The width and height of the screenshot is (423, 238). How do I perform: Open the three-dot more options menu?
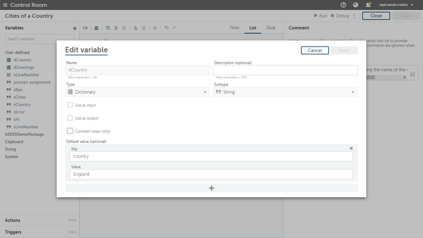tap(354, 16)
